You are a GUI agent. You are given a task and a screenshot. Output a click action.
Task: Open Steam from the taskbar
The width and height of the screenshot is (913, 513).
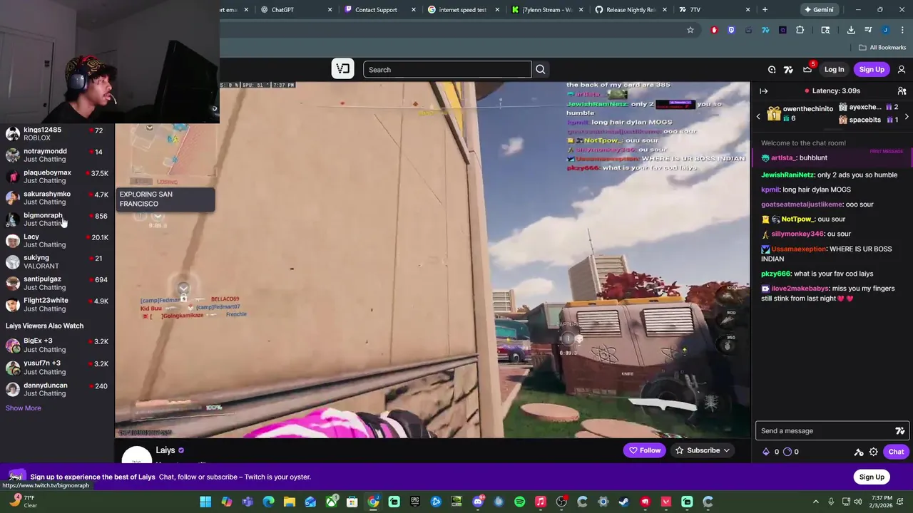[x=624, y=502]
